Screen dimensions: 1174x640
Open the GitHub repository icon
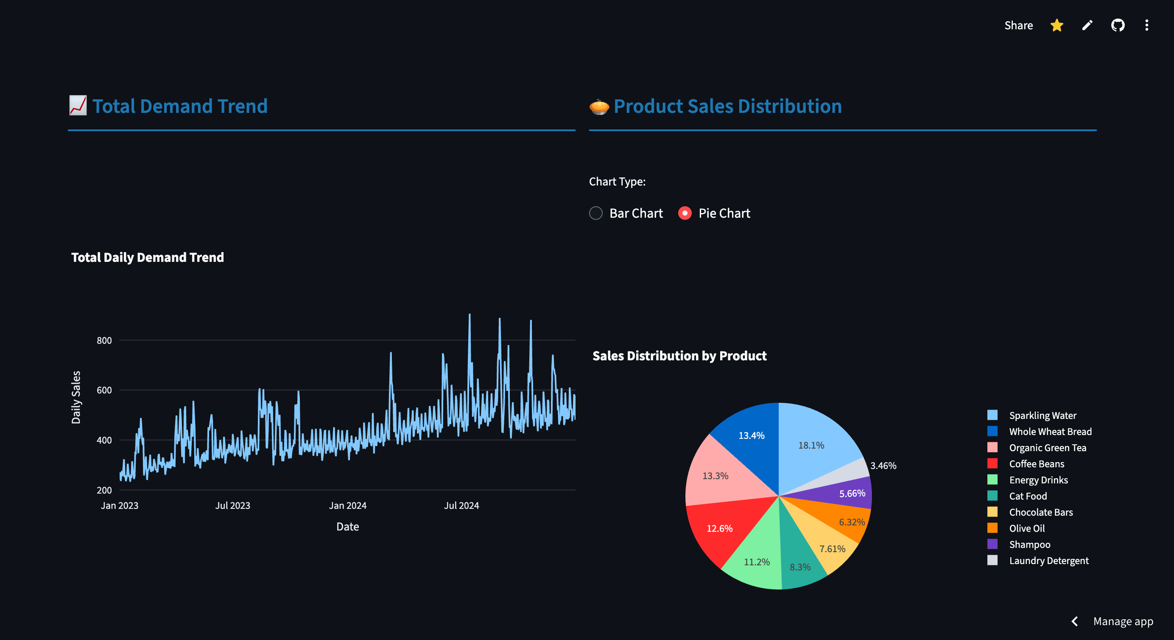tap(1118, 25)
